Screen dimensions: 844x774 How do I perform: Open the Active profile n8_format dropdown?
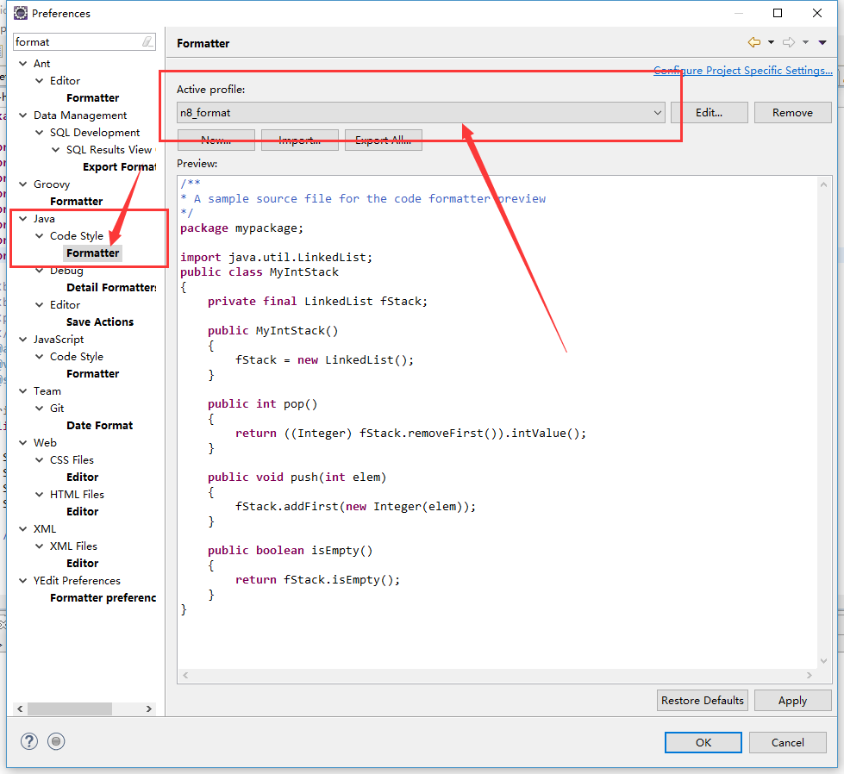[421, 112]
